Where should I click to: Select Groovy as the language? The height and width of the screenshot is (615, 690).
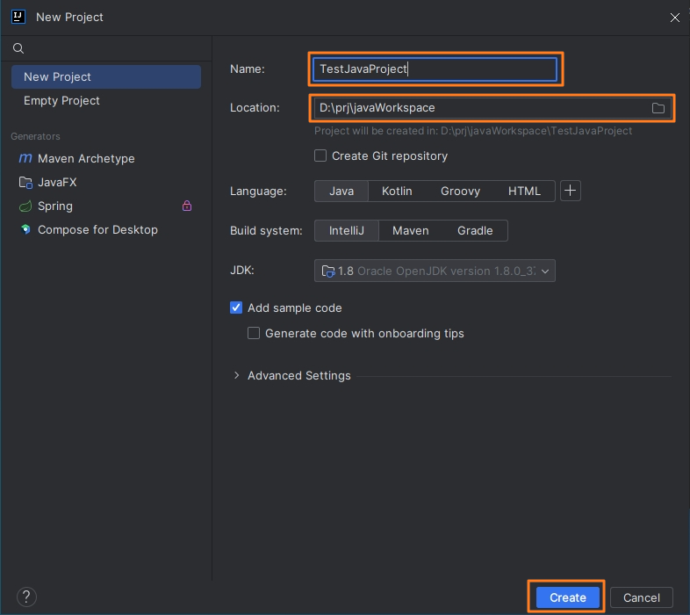click(x=460, y=192)
